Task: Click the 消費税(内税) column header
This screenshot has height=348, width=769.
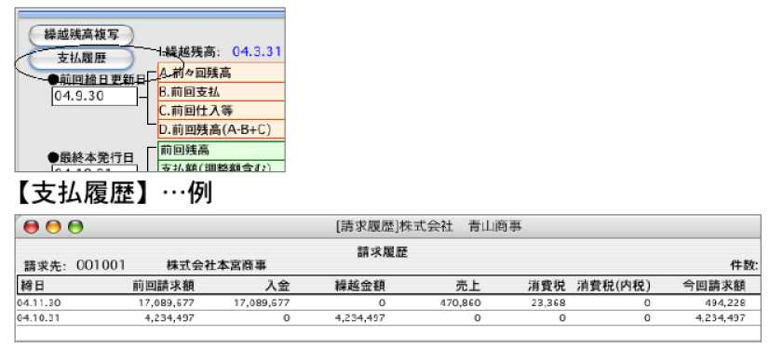Action: 614,286
